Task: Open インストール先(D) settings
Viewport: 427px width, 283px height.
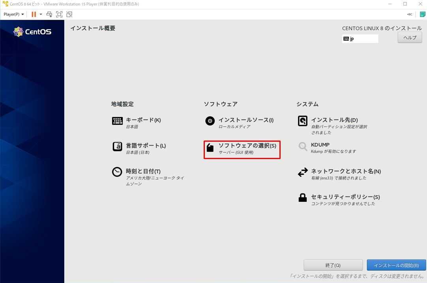Action: [x=334, y=120]
